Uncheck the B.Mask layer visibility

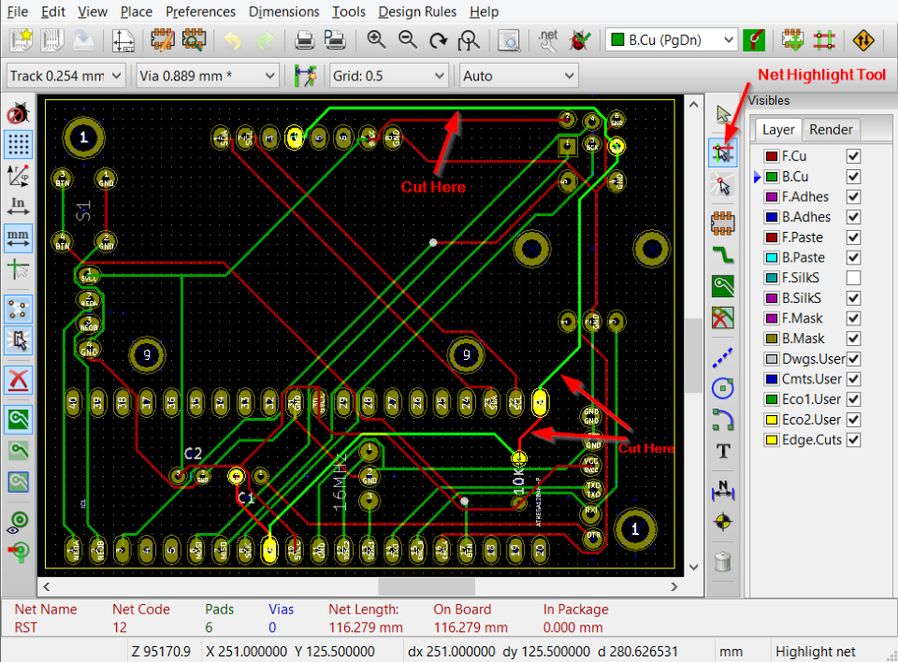click(852, 338)
